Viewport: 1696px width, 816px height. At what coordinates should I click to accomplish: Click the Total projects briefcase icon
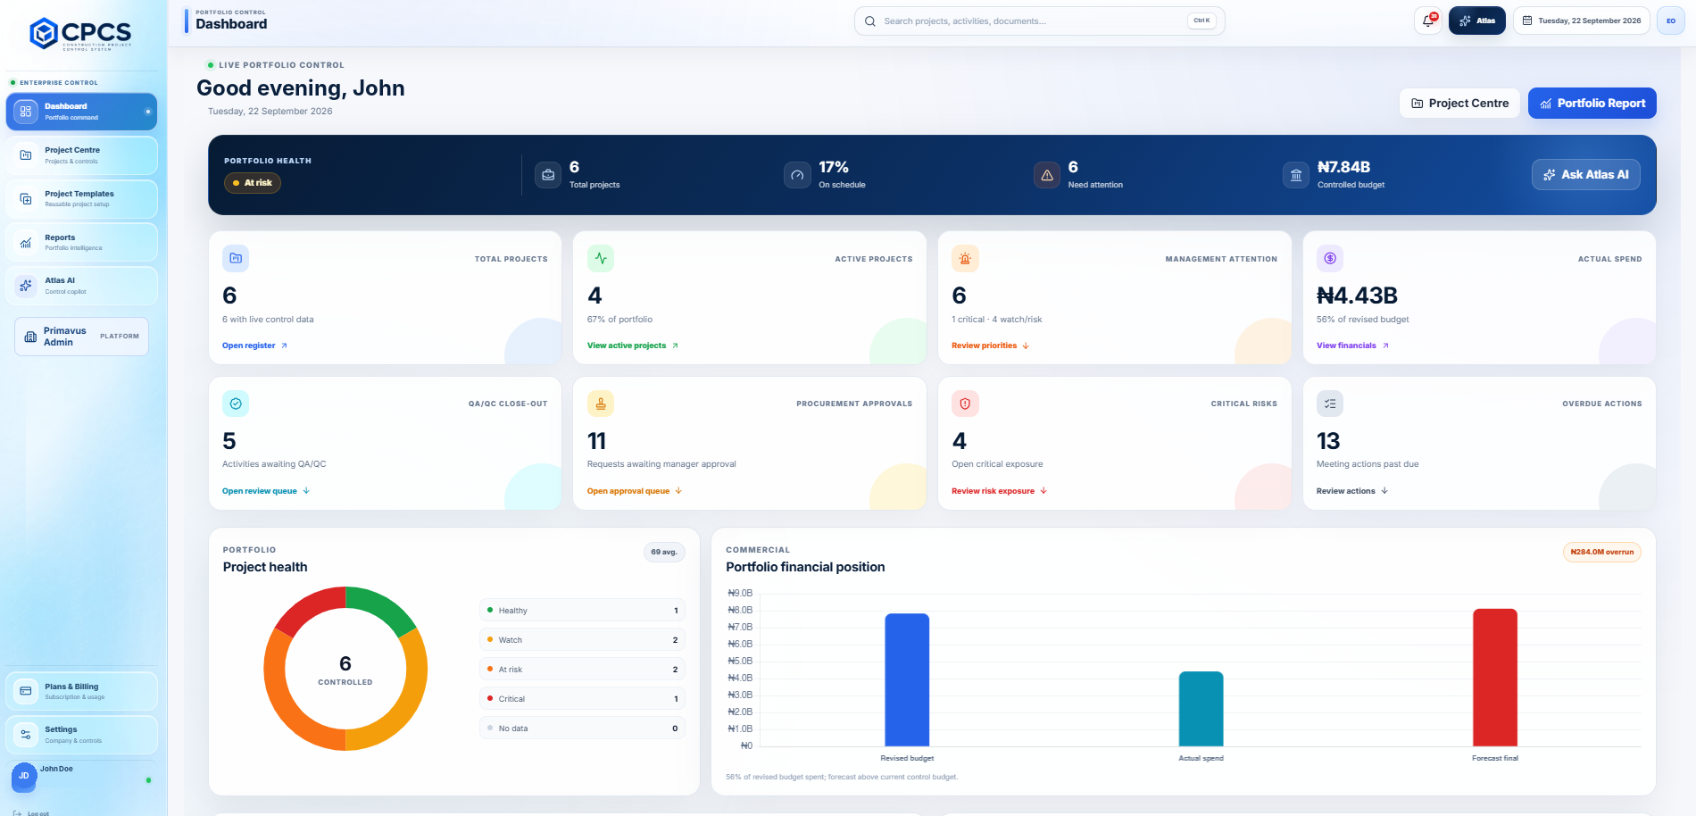[x=548, y=175]
